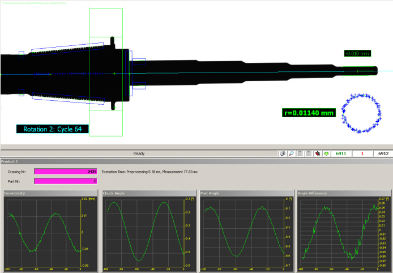Click the green status indicator light
The image size is (393, 273).
point(326,153)
